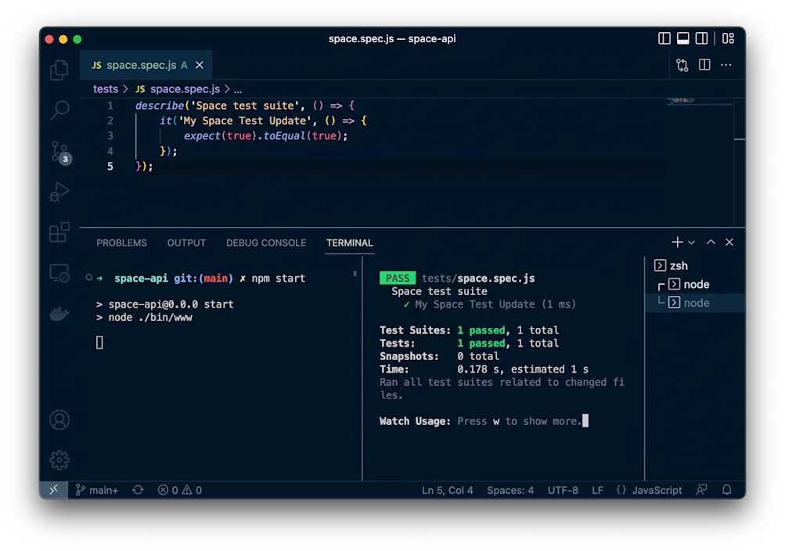
Task: Select the first node terminal in list
Action: [695, 284]
